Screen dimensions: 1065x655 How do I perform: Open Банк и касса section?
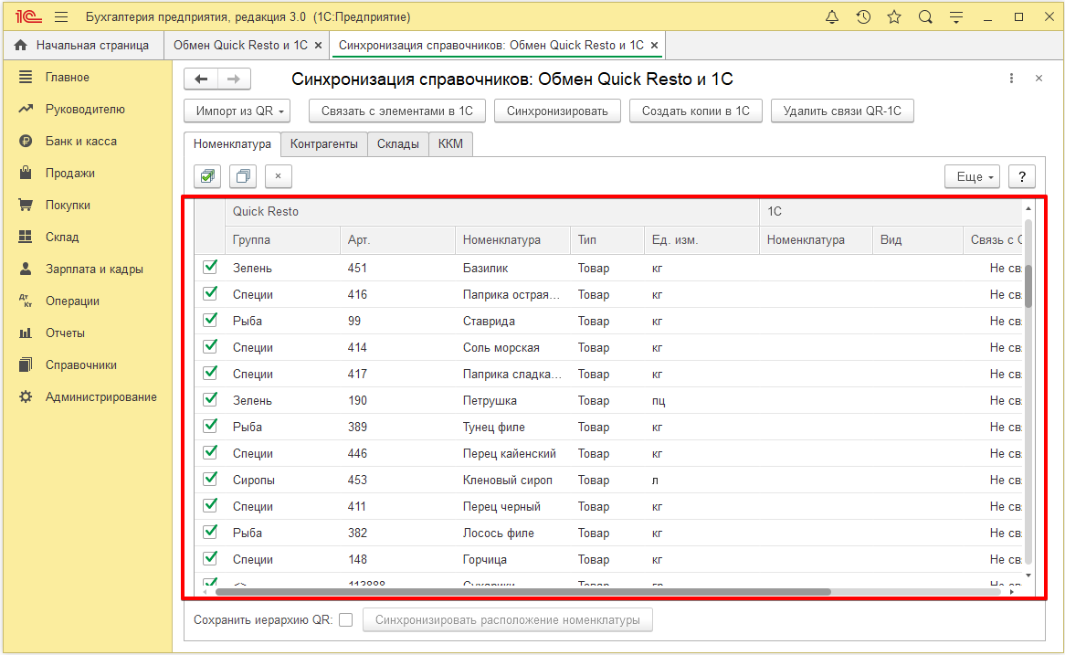pyautogui.click(x=80, y=142)
